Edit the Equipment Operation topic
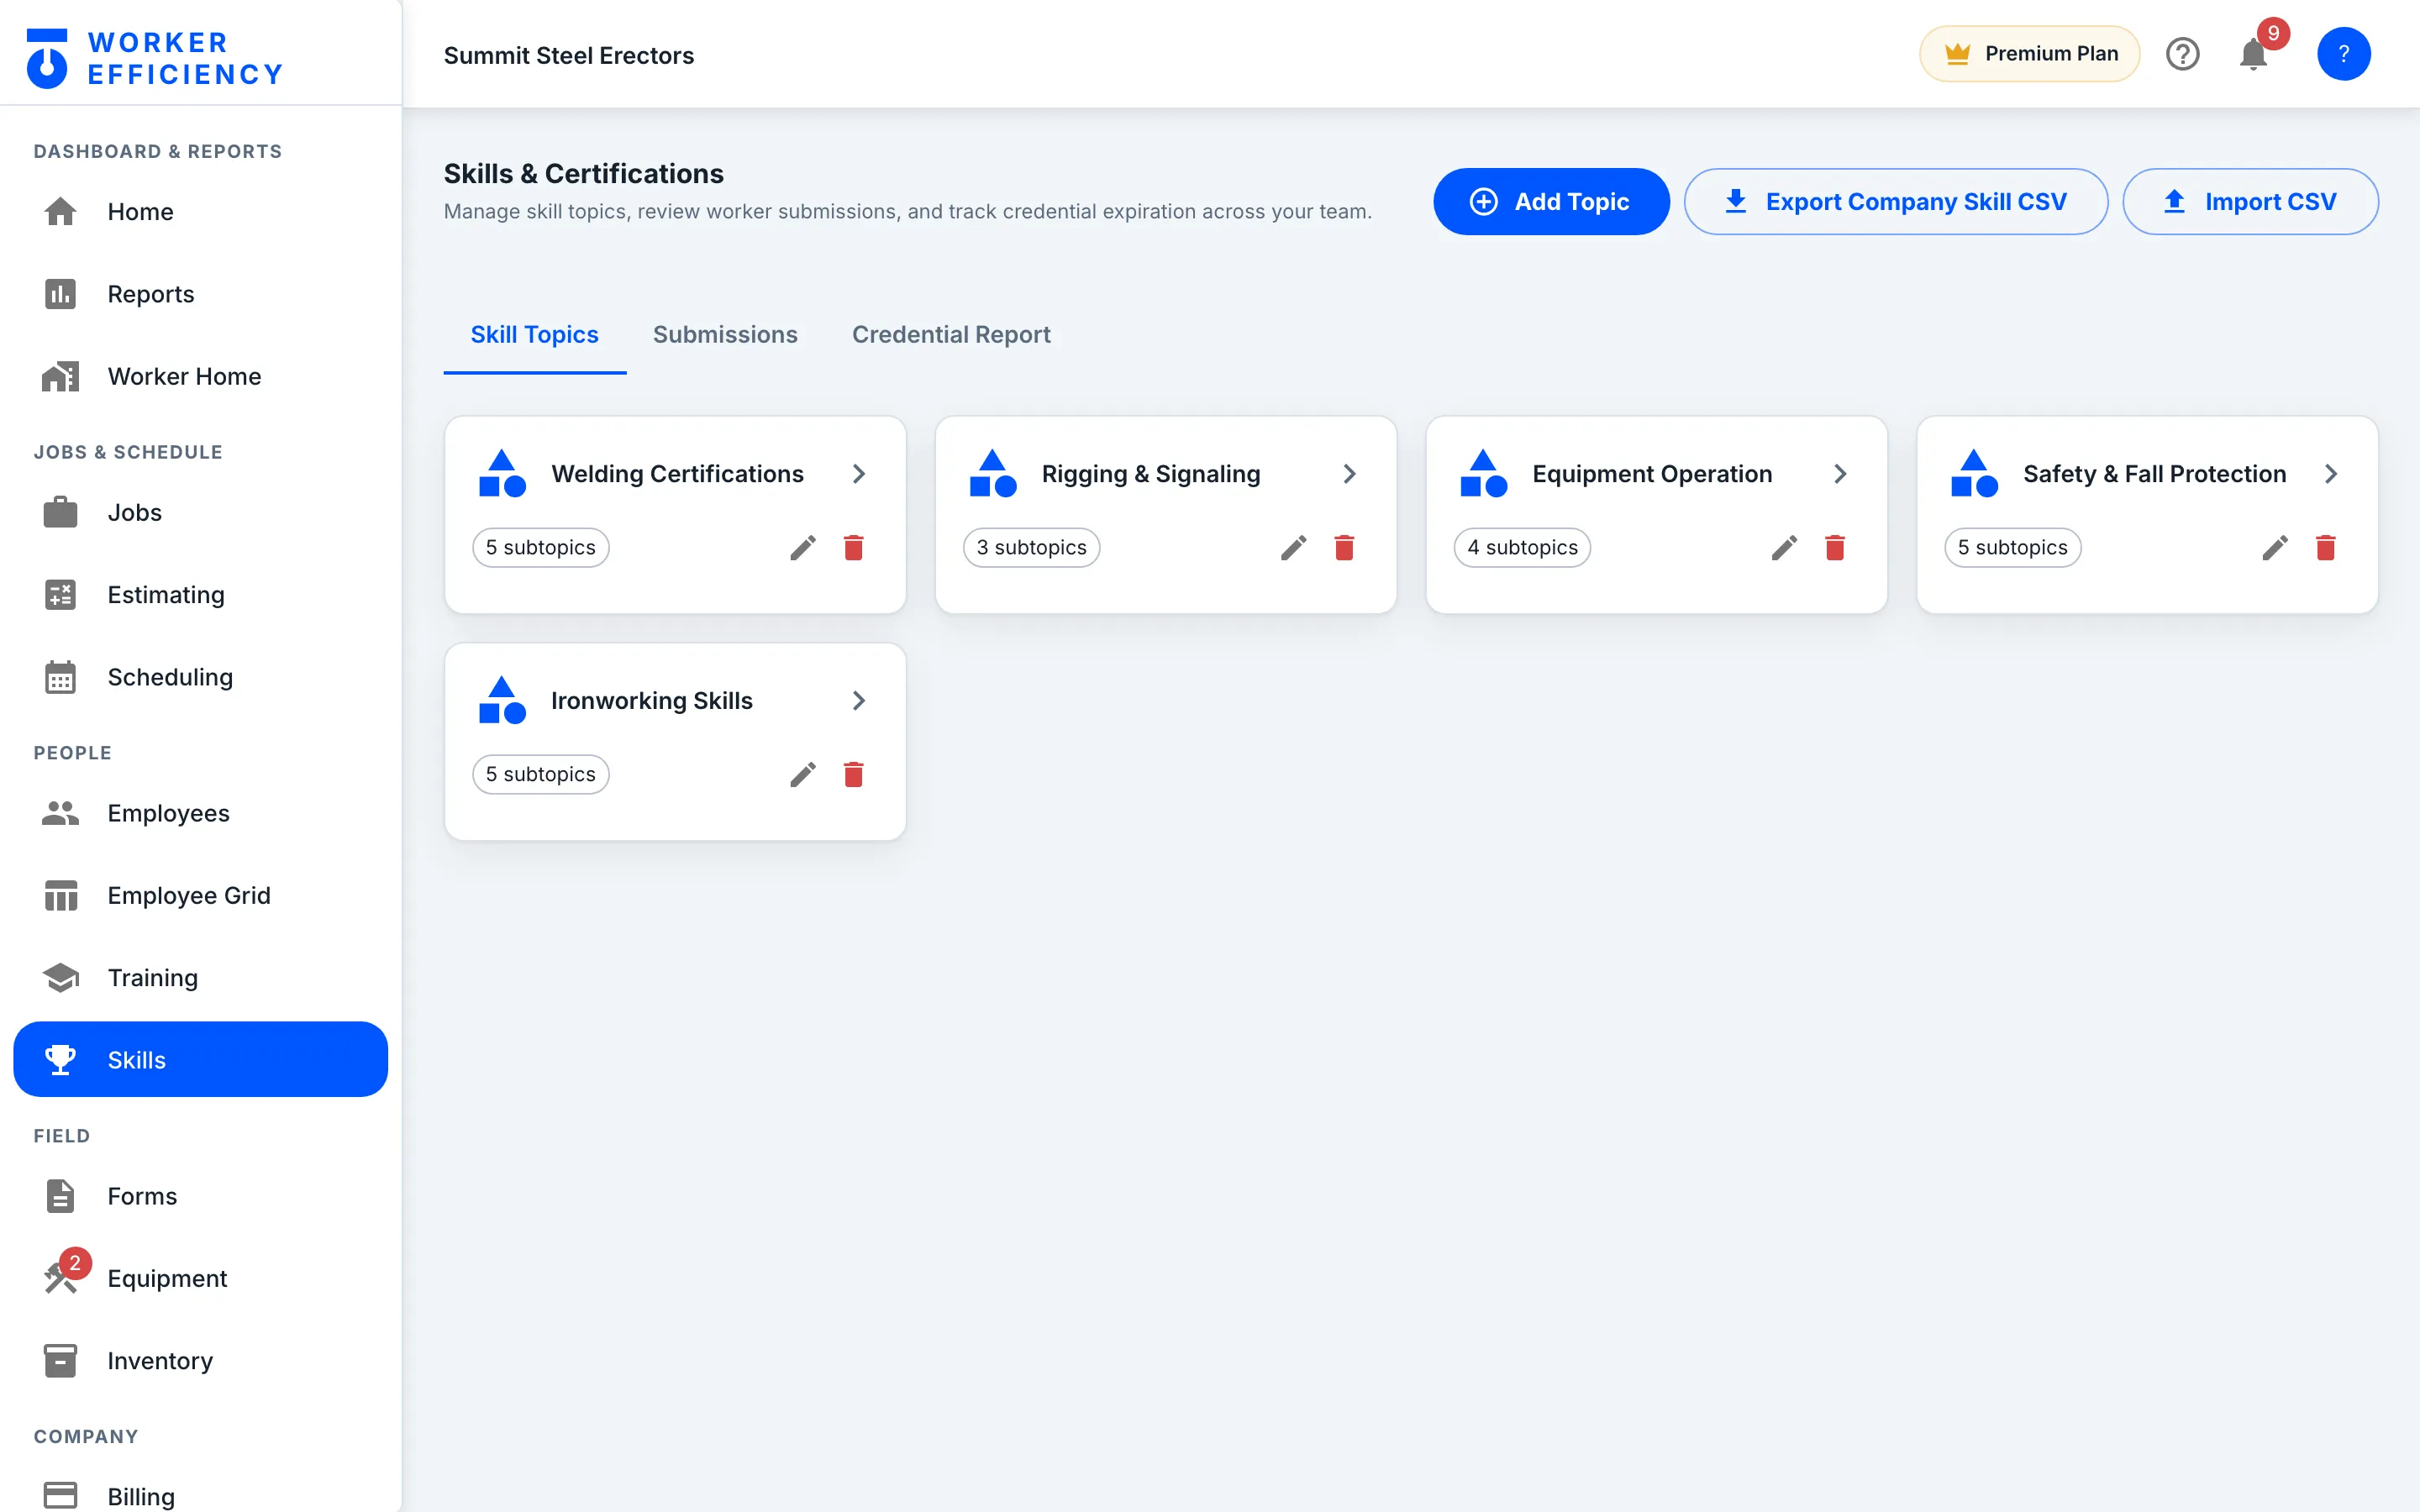 pos(1784,548)
